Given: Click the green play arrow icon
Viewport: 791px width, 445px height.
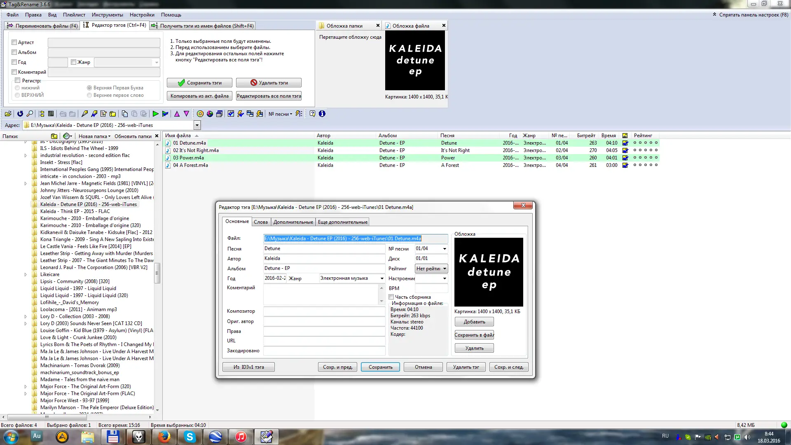Looking at the screenshot, I should 155,114.
